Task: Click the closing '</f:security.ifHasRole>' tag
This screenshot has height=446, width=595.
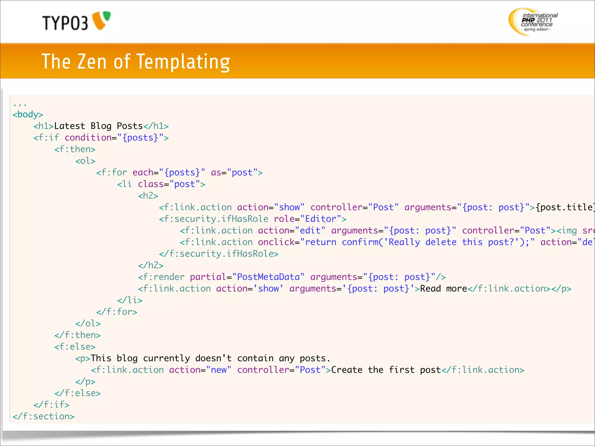Action: pos(219,254)
